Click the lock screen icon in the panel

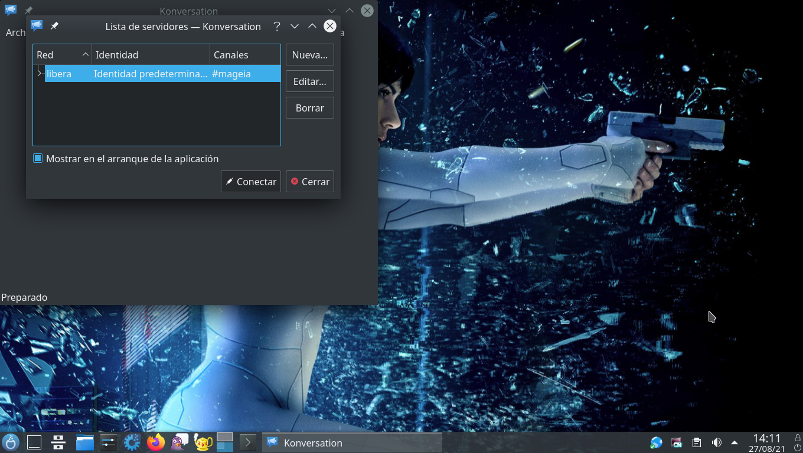click(798, 438)
